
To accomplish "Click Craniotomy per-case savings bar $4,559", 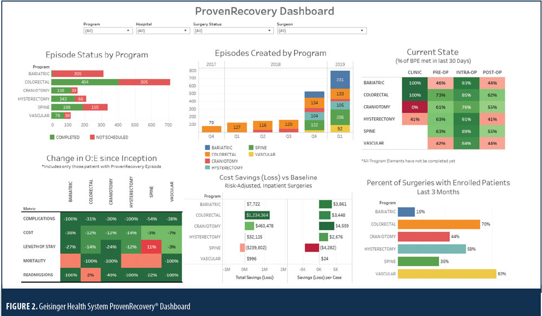I will point(326,226).
